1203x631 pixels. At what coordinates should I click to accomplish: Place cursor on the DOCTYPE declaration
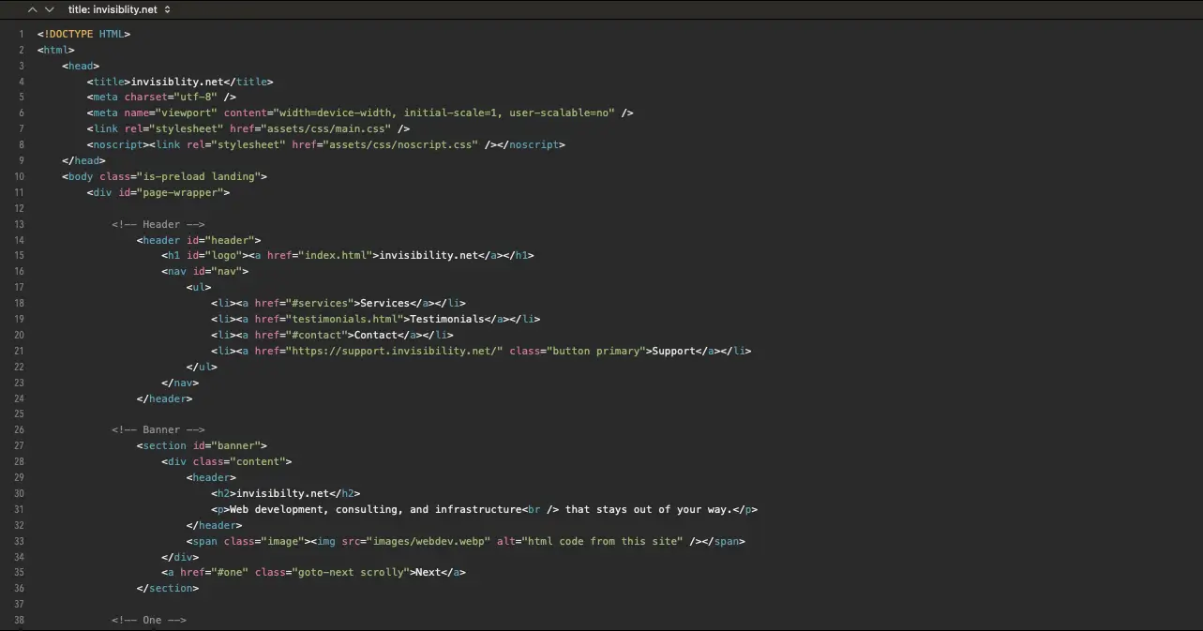point(83,34)
